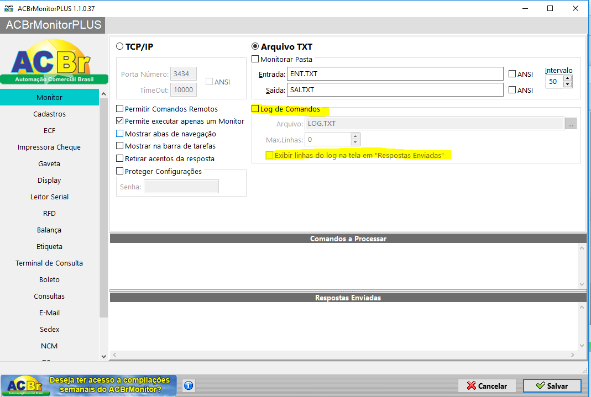The height and width of the screenshot is (397, 591).
Task: Open the Etiqueta section
Action: [49, 246]
